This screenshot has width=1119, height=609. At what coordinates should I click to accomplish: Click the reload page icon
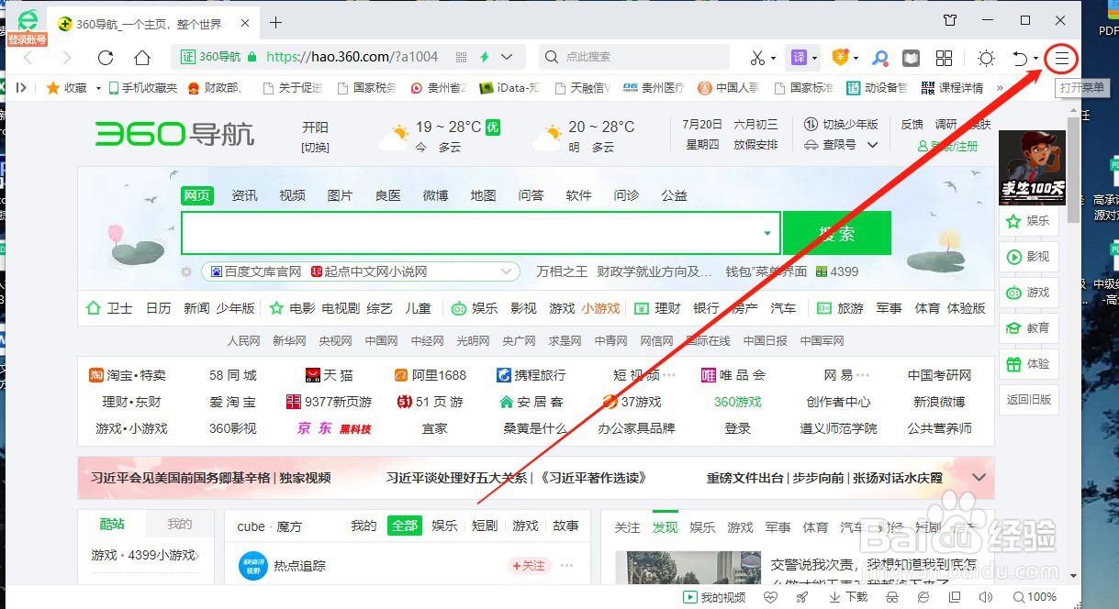(x=106, y=58)
